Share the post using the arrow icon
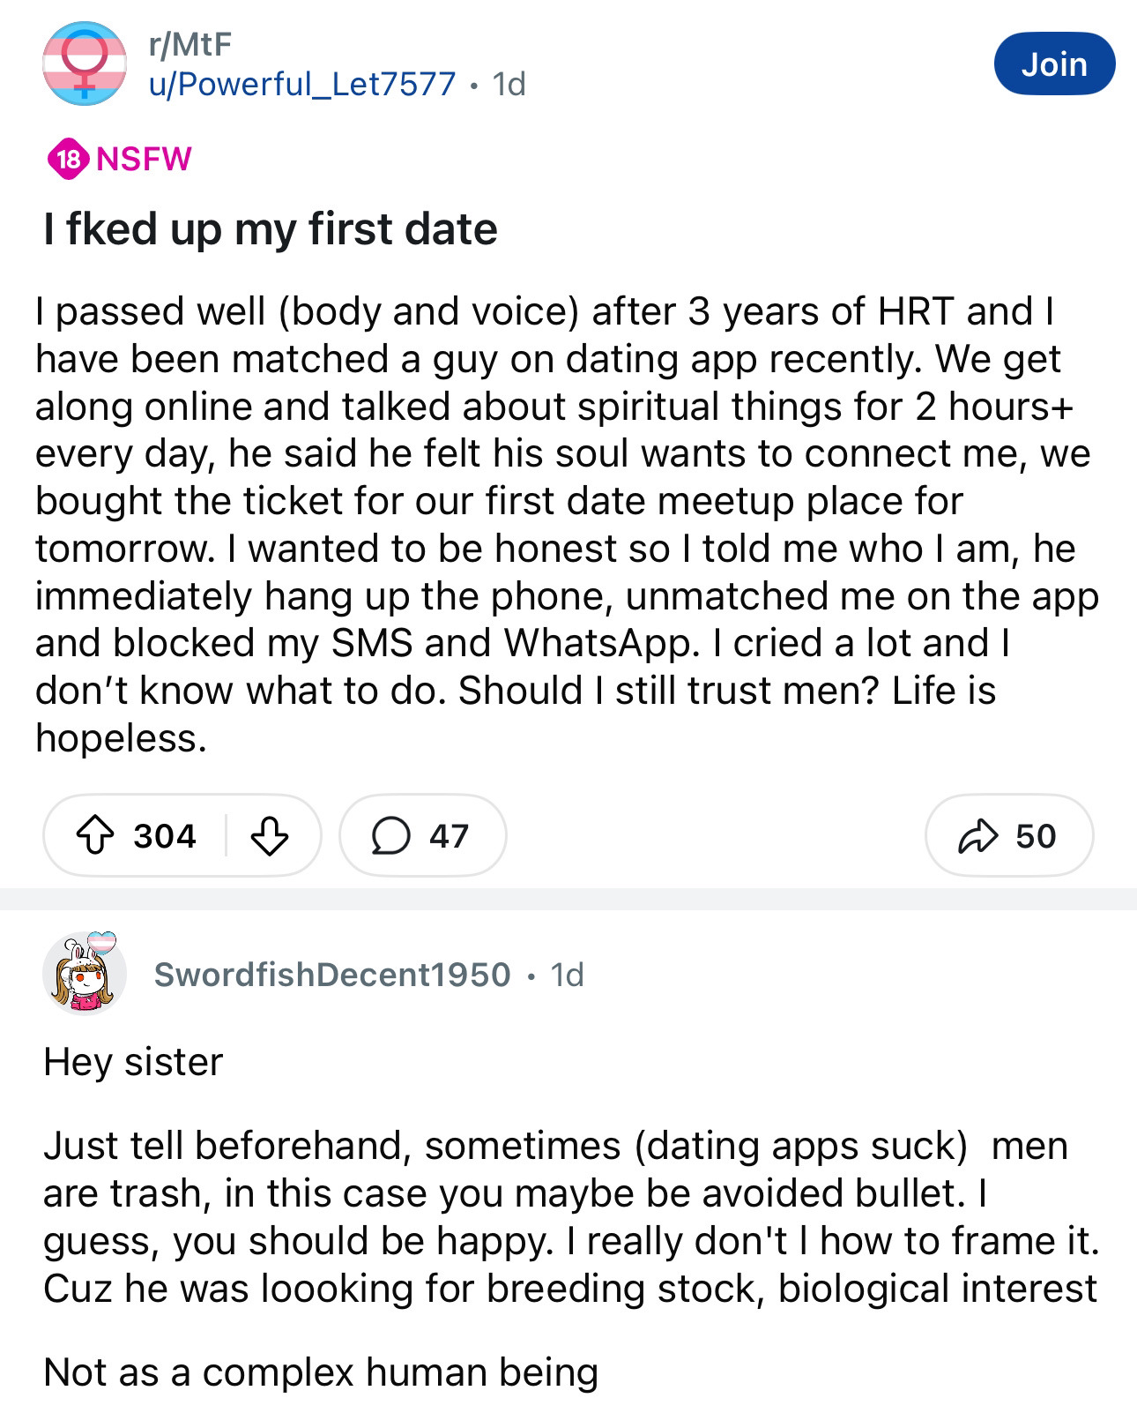 (977, 835)
